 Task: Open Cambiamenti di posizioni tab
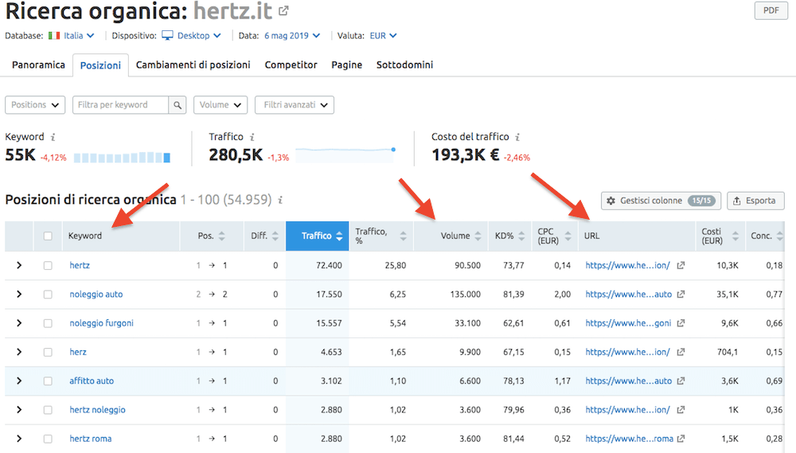(x=193, y=65)
